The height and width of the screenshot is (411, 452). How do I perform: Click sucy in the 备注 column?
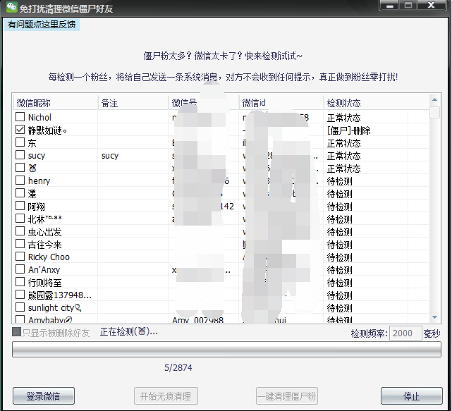click(x=110, y=156)
